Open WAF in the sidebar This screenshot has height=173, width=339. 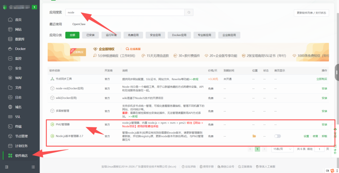click(x=19, y=78)
